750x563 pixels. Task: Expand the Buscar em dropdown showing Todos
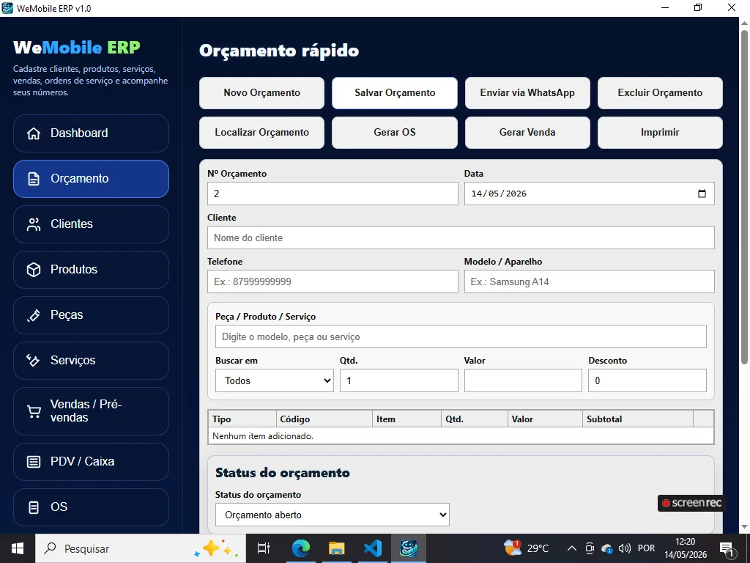point(275,380)
